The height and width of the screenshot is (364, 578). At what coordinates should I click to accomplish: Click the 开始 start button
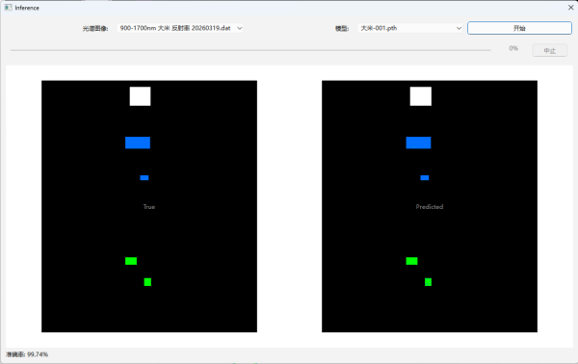[x=519, y=28]
